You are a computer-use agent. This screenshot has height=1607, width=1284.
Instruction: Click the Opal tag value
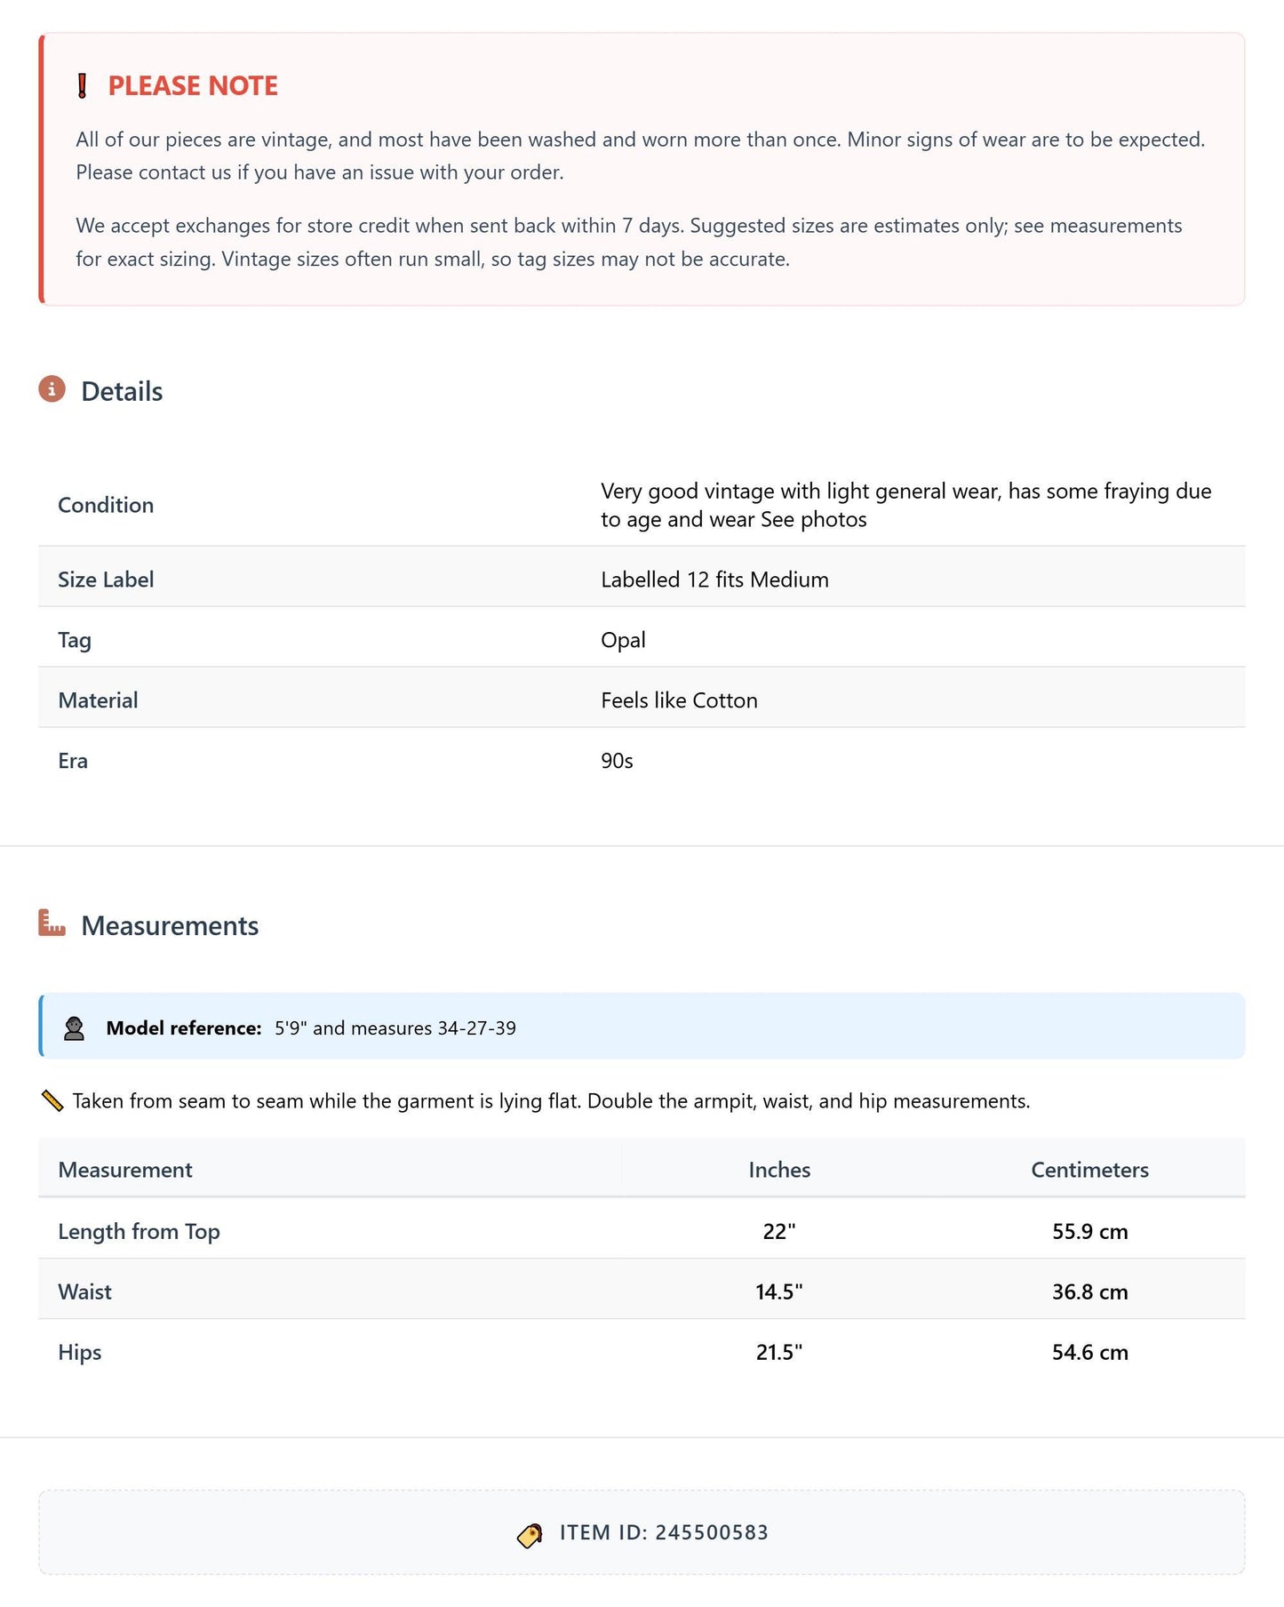tap(623, 640)
